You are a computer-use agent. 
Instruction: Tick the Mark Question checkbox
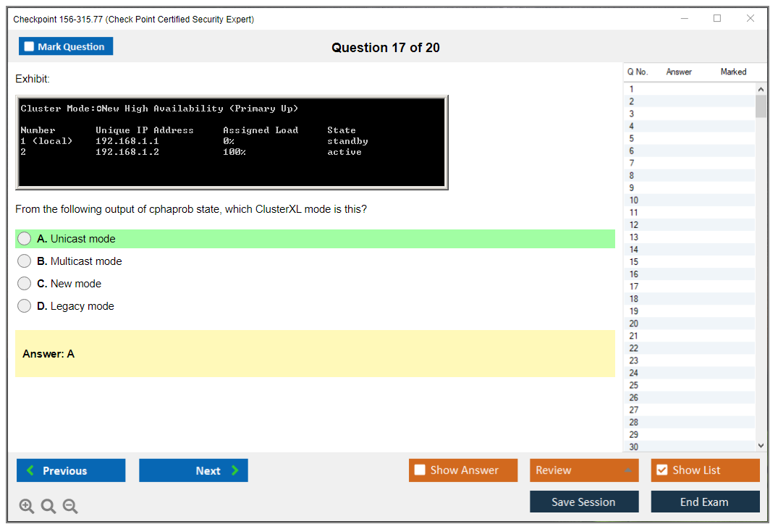(30, 47)
